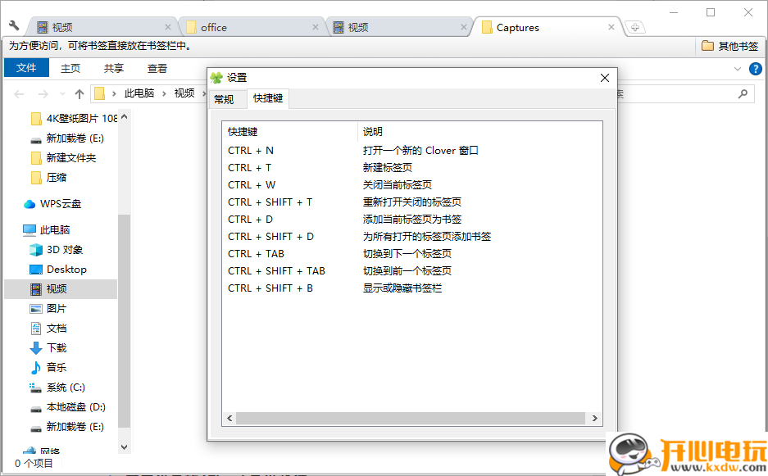Open 本地磁盘 (D:) drive

point(75,407)
